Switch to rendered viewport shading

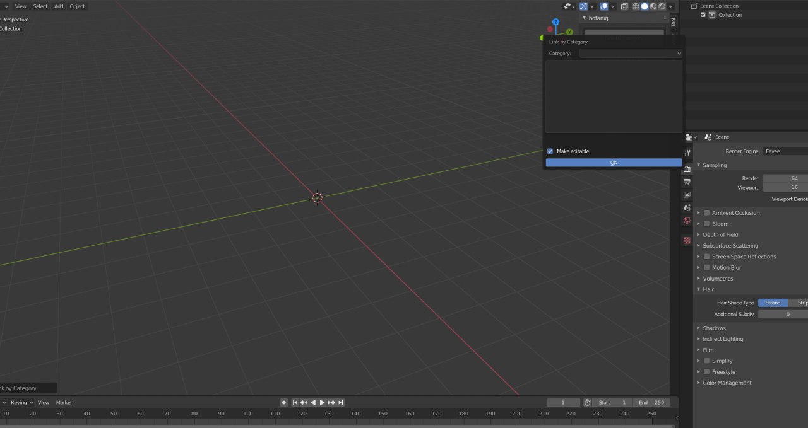click(662, 6)
